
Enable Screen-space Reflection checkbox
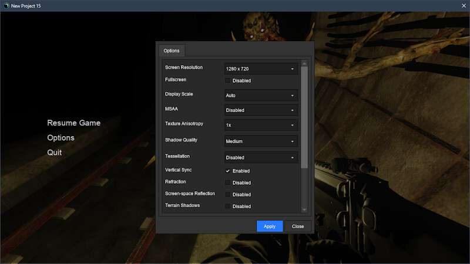click(x=228, y=194)
